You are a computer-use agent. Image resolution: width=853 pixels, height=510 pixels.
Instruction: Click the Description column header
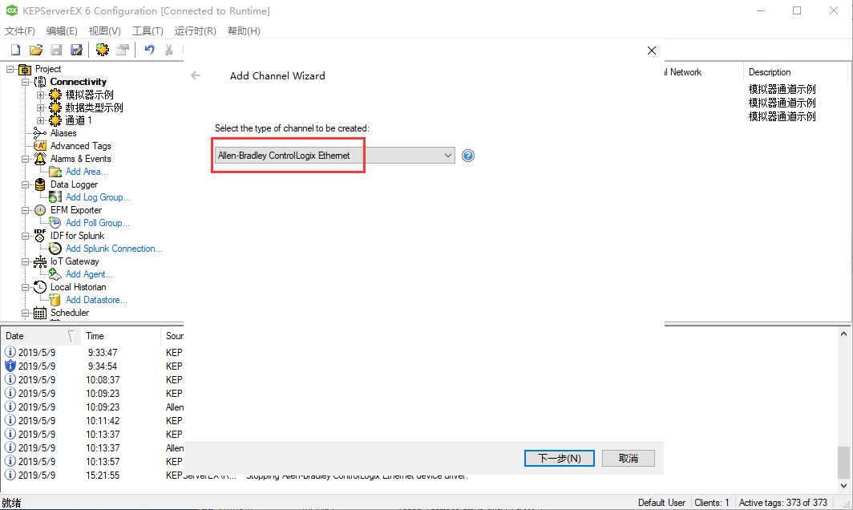(796, 72)
